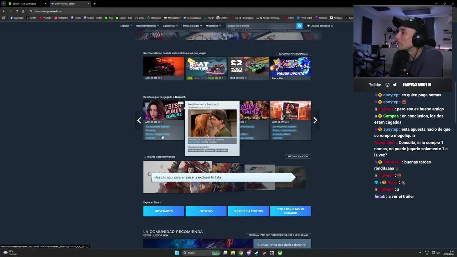This screenshot has height=257, width=457.
Task: Open the Juegos gratuitos section
Action: coord(248,211)
